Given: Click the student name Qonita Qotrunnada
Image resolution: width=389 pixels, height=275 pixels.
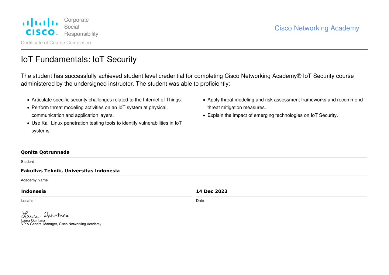Looking at the screenshot, I should 45,152.
